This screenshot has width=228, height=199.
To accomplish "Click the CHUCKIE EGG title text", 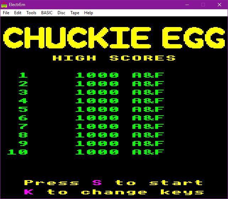I will [114, 38].
